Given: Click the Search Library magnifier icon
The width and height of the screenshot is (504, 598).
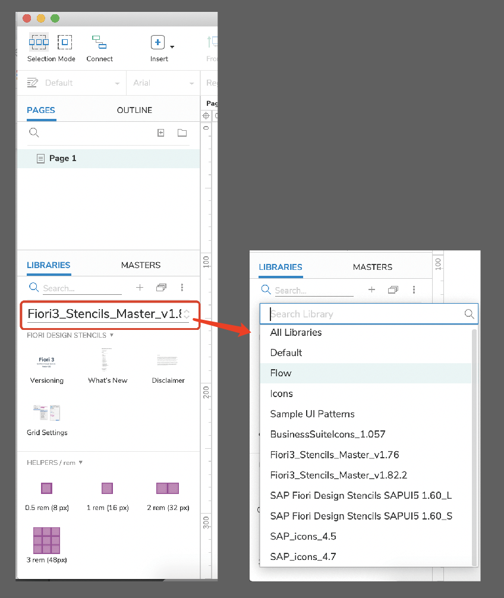Looking at the screenshot, I should tap(470, 314).
